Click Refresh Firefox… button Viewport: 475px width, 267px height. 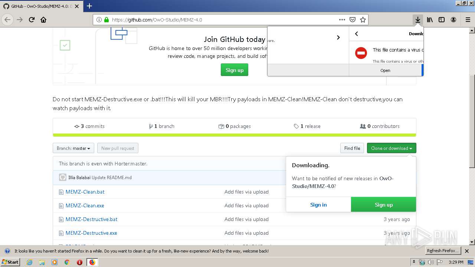(x=443, y=251)
